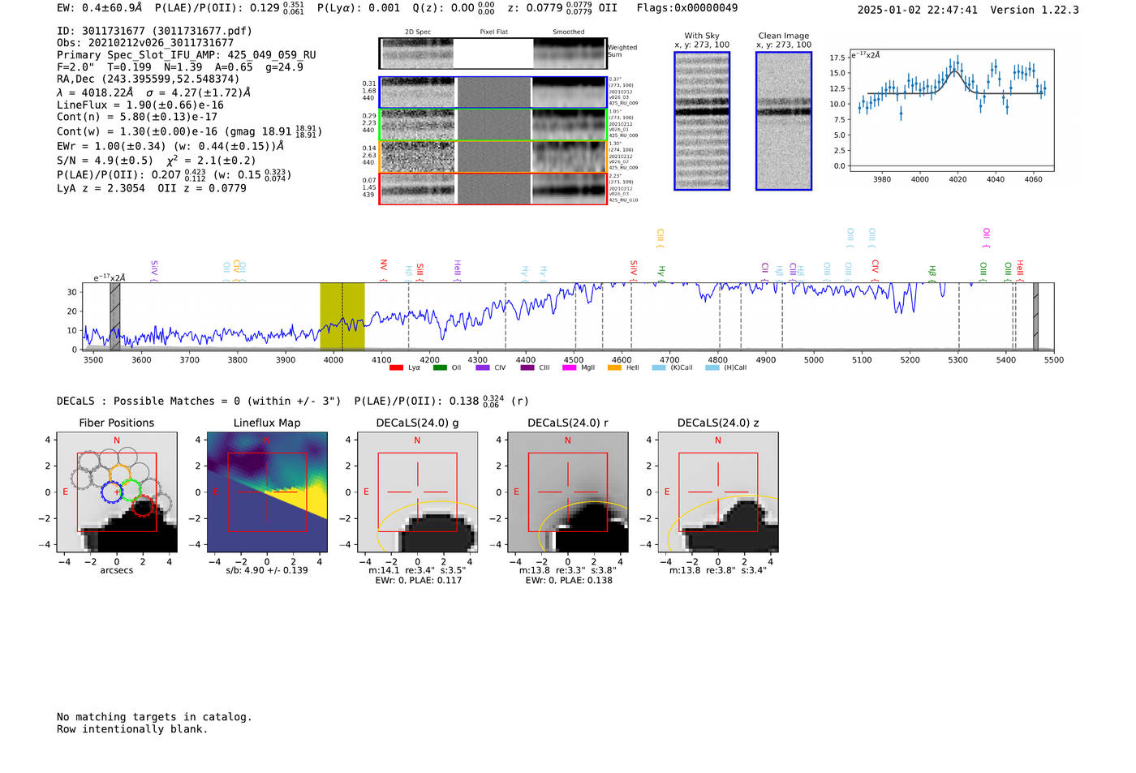Click the yellow highlighted region in the spectrum
Image resolution: width=1136 pixels, height=773 pixels.
point(342,316)
